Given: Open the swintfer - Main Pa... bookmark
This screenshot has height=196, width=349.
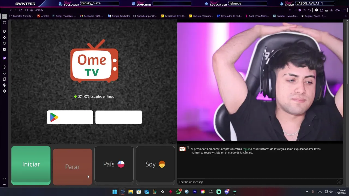Looking at the screenshot, I should point(285,16).
